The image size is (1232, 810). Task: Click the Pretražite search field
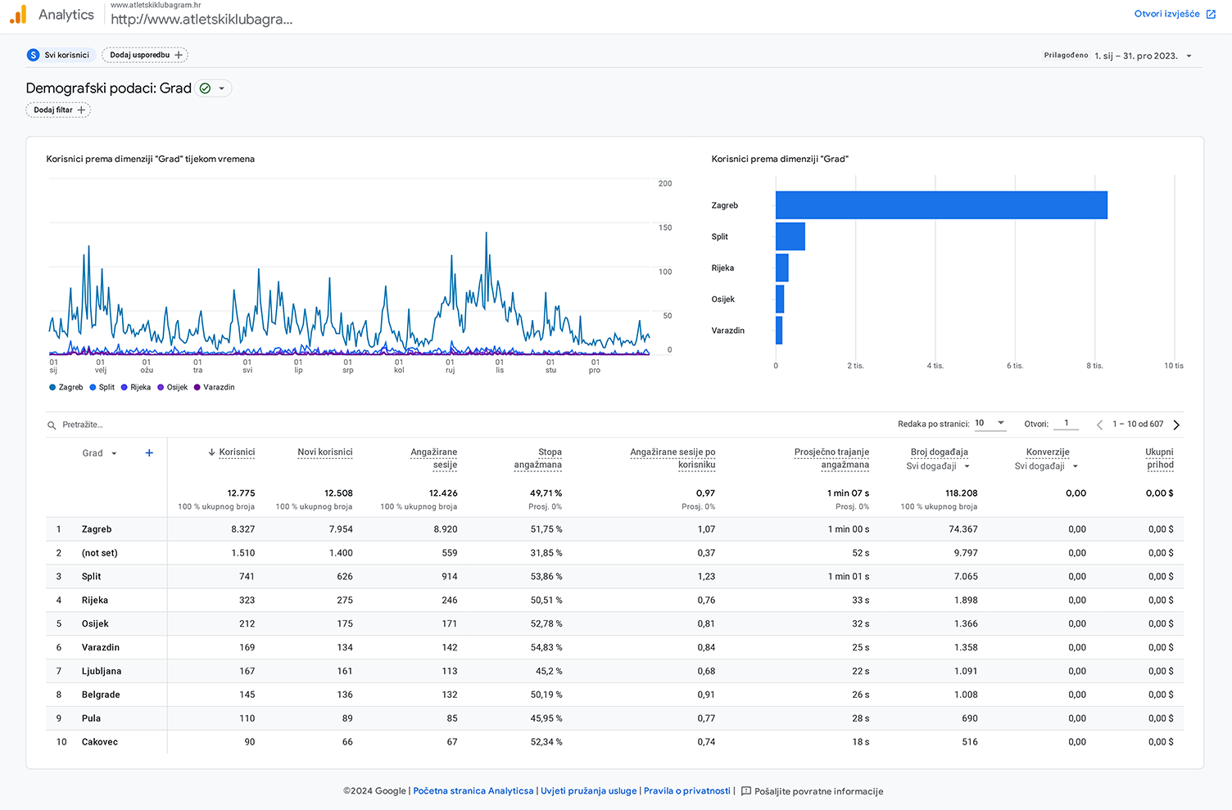tap(83, 425)
